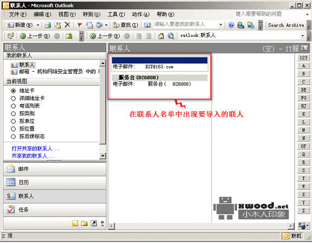
Task: Open the 文件 (File) menu
Action: [17, 14]
